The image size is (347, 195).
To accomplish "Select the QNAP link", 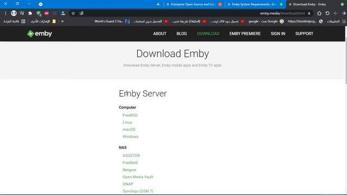I will click(x=128, y=184).
